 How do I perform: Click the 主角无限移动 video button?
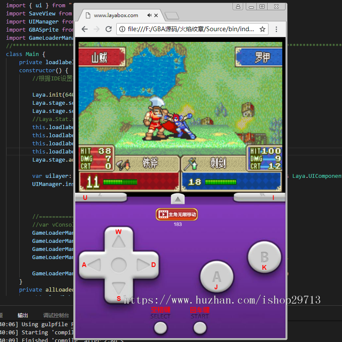[177, 215]
